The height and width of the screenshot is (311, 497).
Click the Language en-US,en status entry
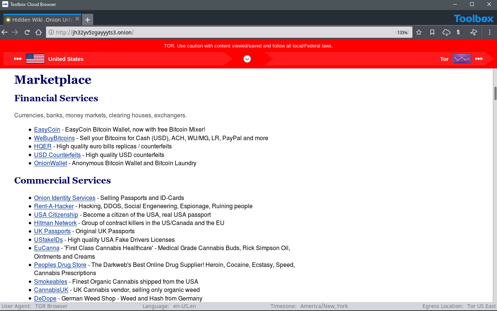[x=169, y=306]
